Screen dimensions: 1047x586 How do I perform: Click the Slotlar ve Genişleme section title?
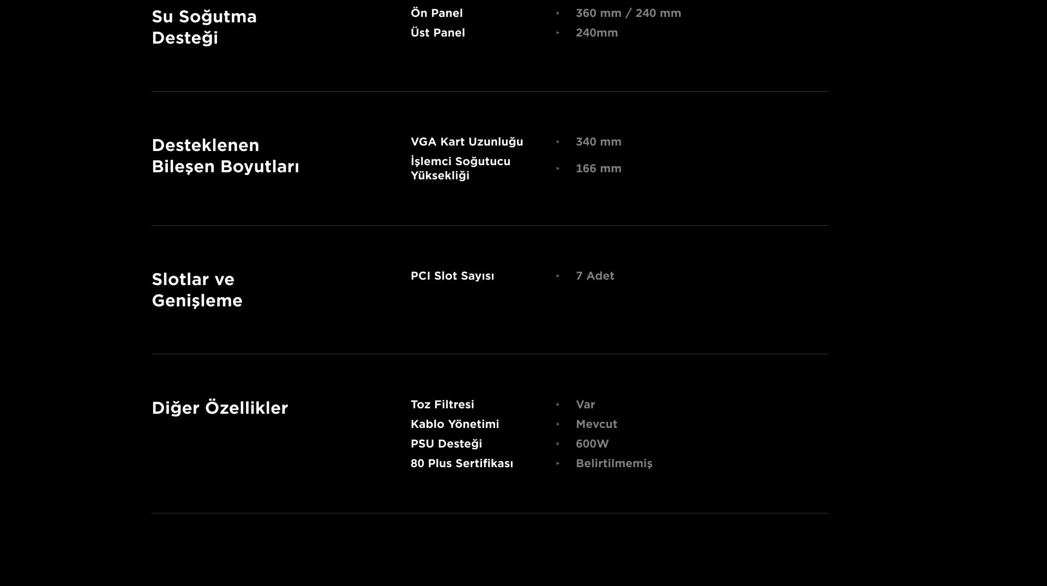tap(197, 290)
